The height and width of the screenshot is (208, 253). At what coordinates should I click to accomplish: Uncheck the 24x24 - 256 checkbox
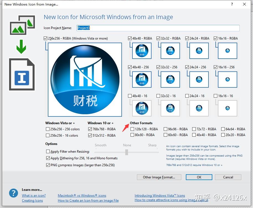click(187, 67)
